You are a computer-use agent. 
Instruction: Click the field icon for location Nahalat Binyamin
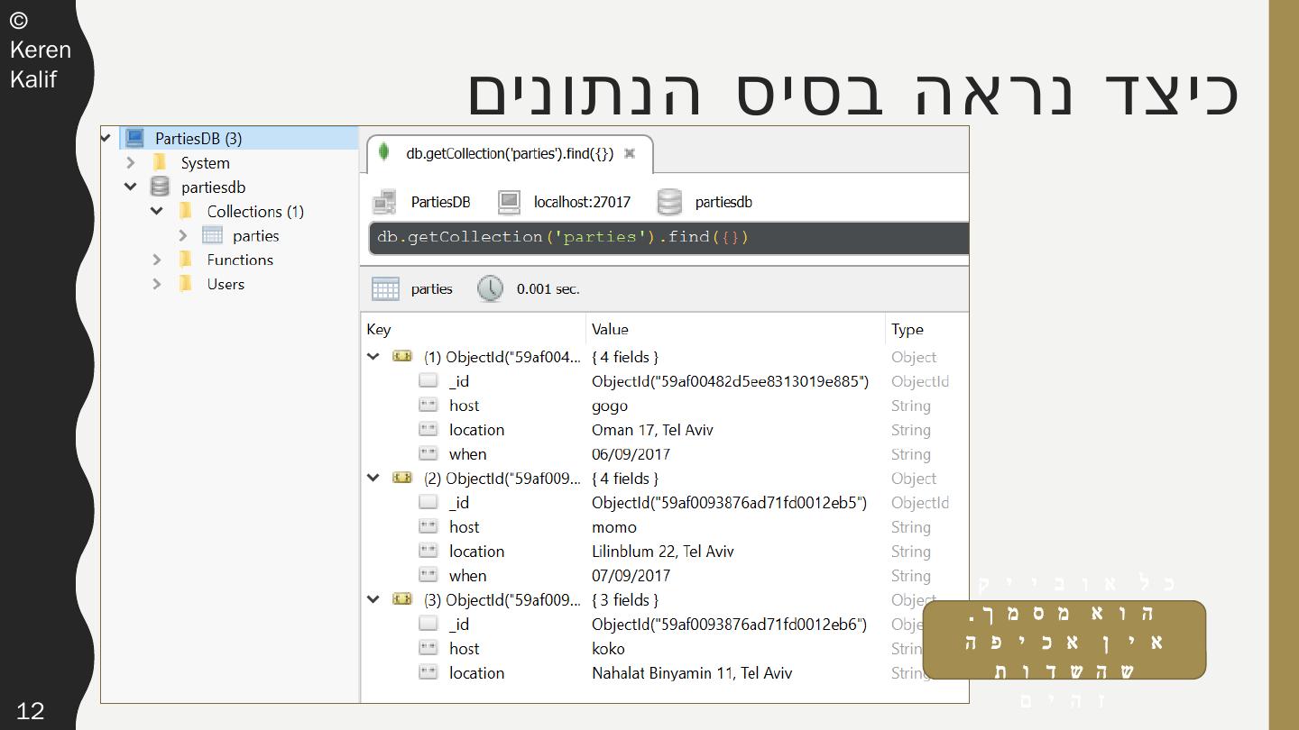point(428,672)
